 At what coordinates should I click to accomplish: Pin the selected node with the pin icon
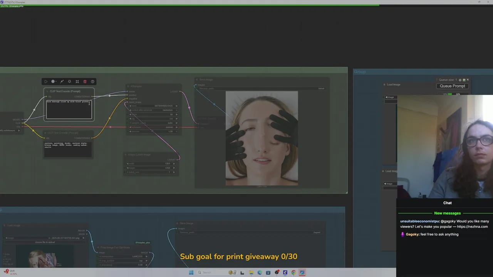(x=69, y=82)
